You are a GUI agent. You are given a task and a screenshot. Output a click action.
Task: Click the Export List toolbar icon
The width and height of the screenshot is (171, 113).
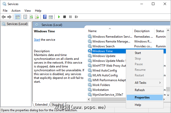(37, 17)
